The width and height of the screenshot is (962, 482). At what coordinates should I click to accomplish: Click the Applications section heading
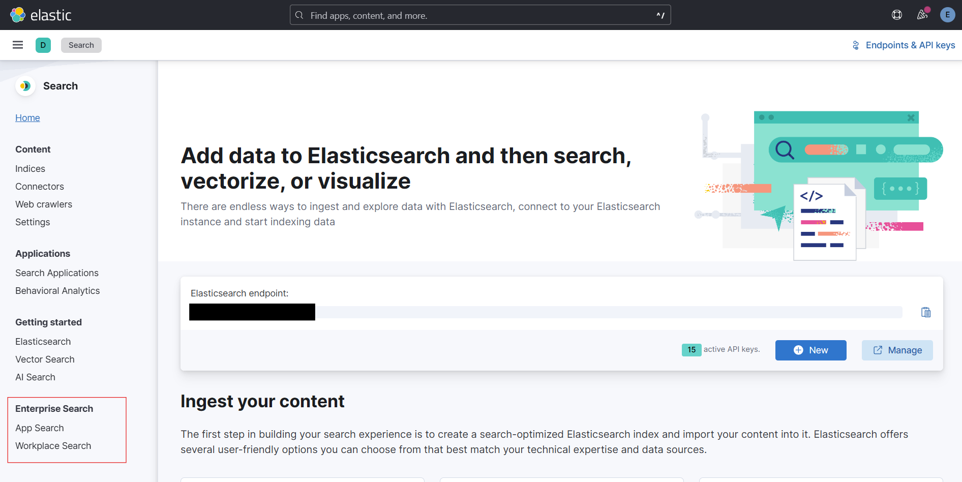click(x=43, y=253)
